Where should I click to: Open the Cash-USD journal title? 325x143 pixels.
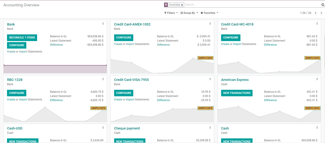pos(15,128)
